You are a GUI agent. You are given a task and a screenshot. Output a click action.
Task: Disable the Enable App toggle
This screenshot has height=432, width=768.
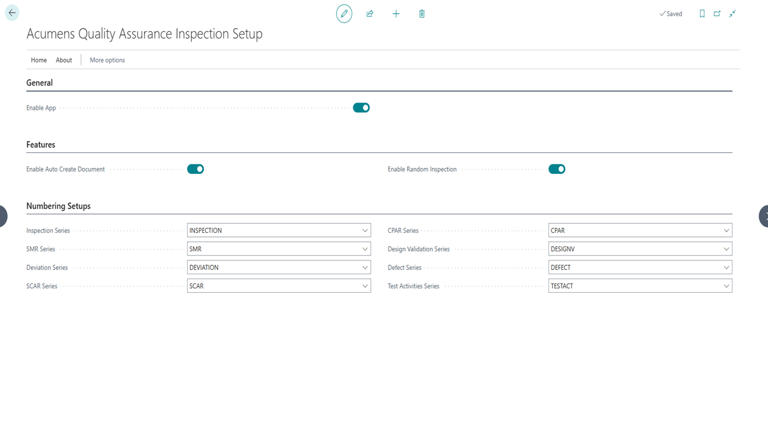coord(361,108)
